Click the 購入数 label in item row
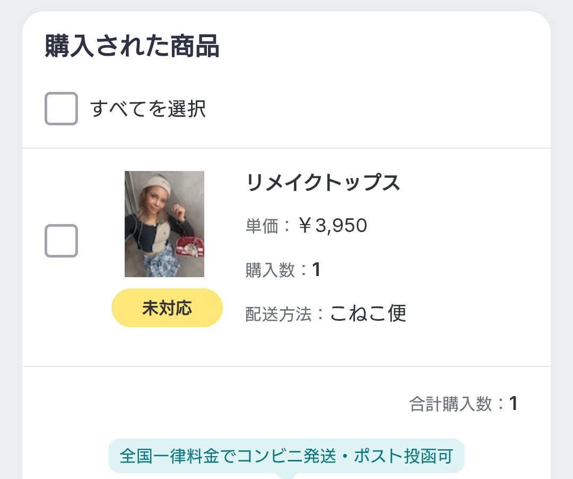 point(270,270)
